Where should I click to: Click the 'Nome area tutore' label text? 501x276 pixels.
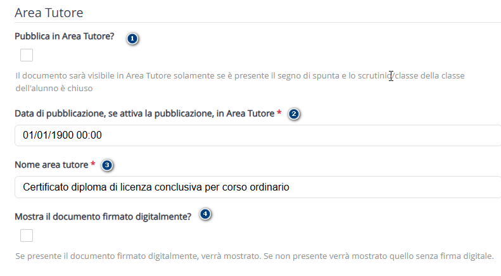point(51,165)
